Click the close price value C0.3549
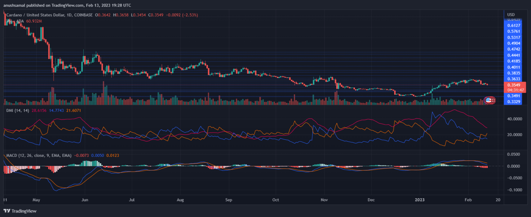Viewport: 531px width, 217px height. [156, 15]
